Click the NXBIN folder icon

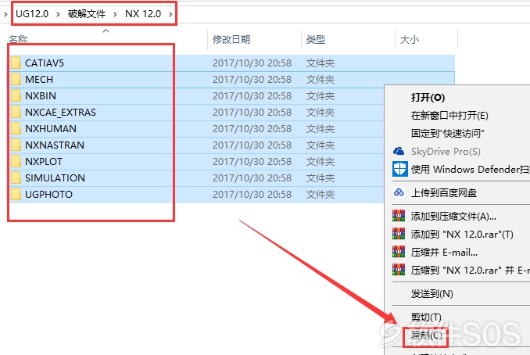(x=16, y=95)
